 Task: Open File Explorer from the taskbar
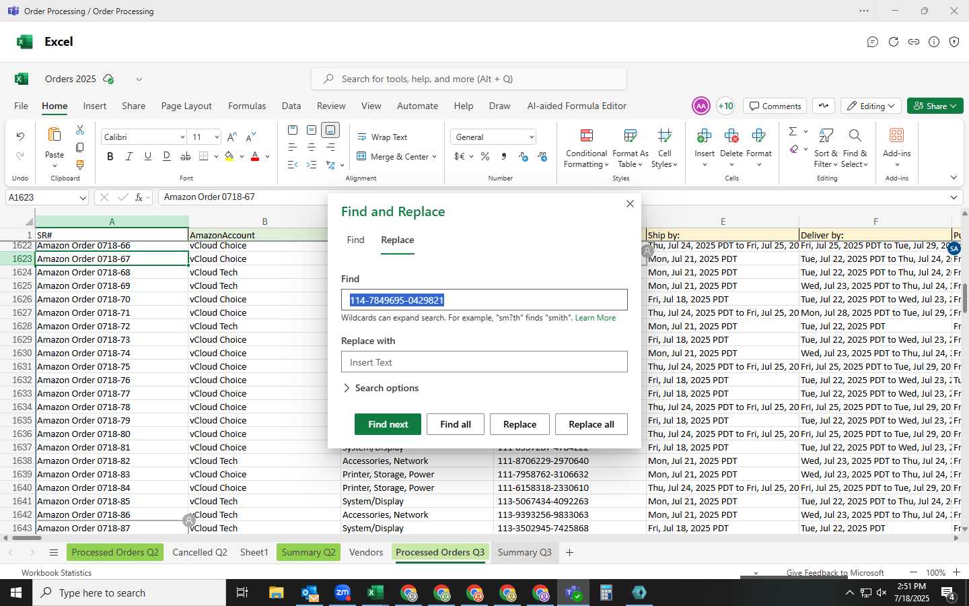point(277,593)
